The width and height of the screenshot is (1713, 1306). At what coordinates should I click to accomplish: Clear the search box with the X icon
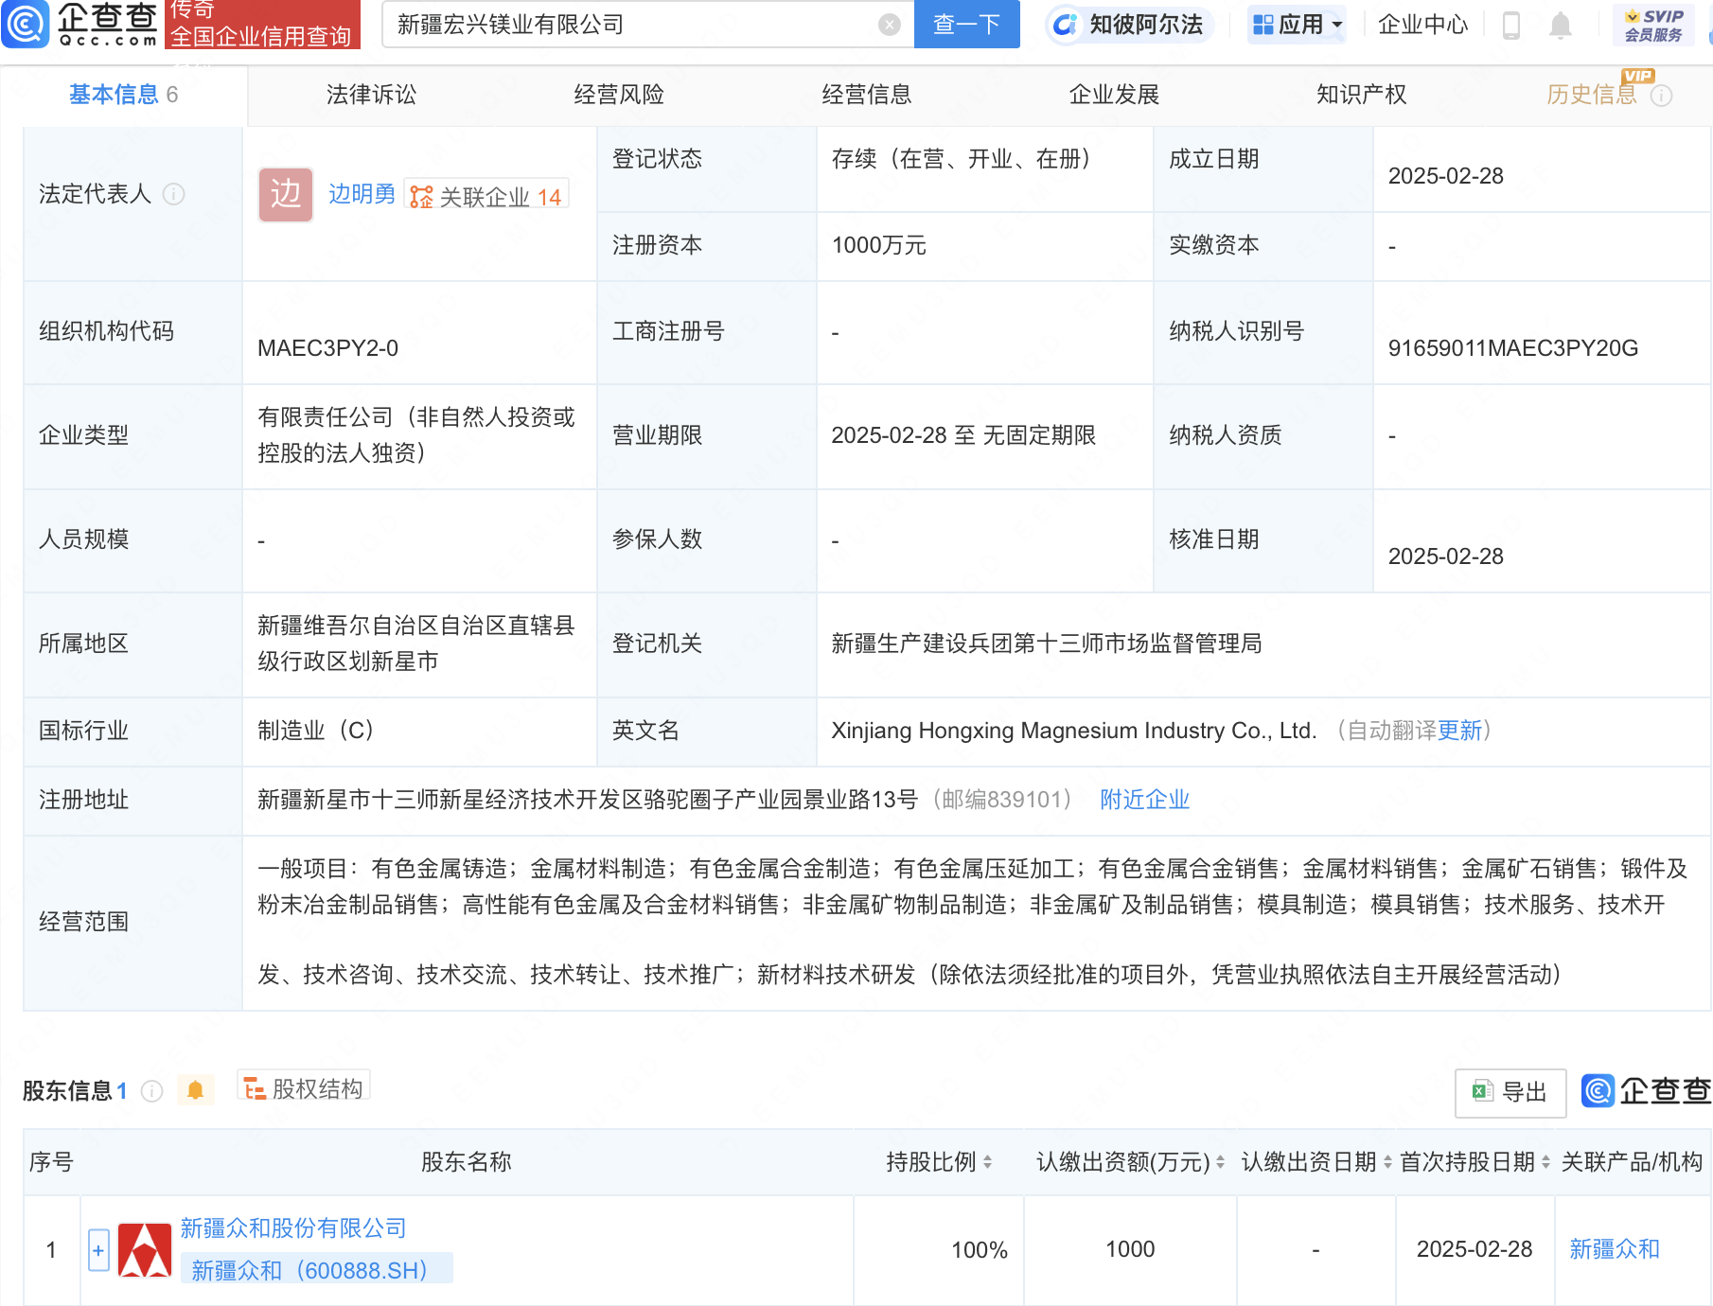pos(890,25)
